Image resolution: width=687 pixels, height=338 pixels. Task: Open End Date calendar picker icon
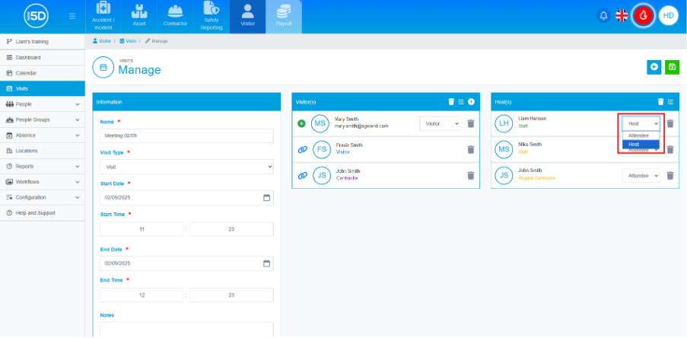click(x=266, y=263)
